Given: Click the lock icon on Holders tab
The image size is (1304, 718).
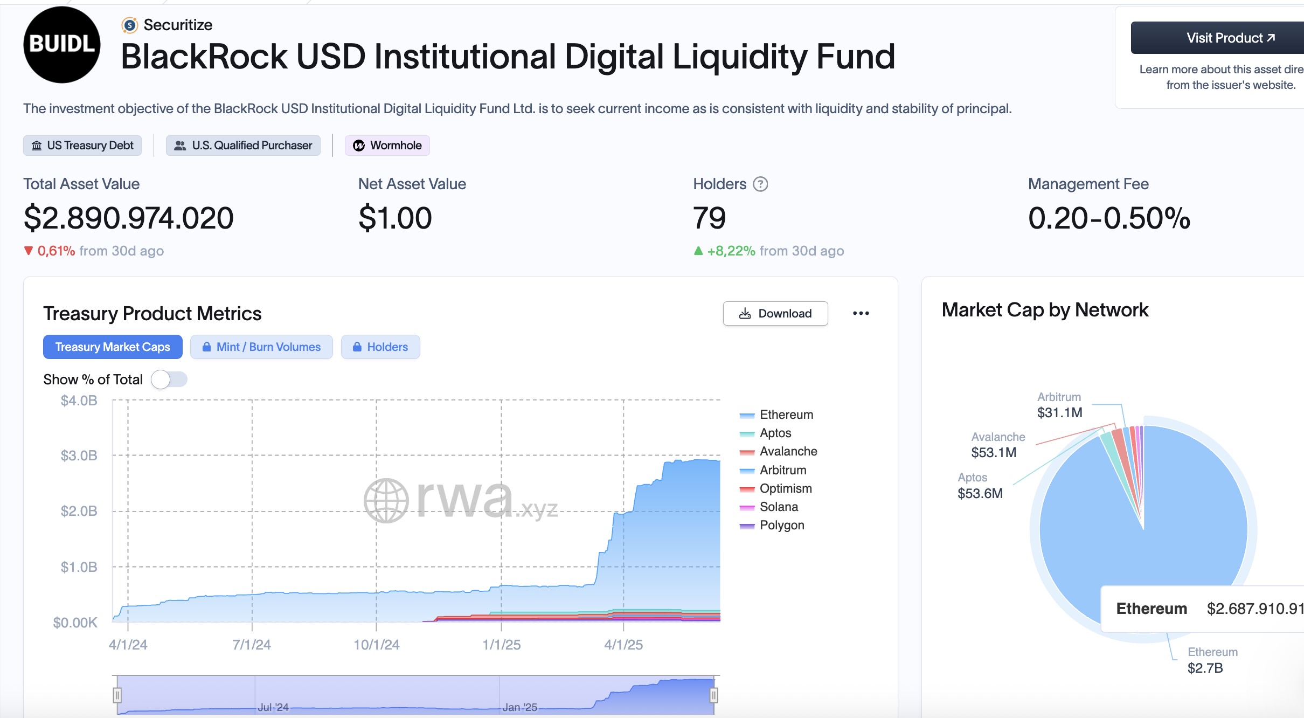Looking at the screenshot, I should (x=357, y=347).
